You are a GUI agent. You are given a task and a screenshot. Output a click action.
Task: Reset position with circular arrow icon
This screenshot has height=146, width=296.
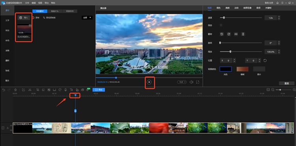point(265,60)
